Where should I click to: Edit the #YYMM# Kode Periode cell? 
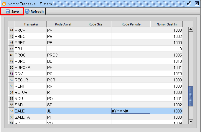[x=131, y=111]
